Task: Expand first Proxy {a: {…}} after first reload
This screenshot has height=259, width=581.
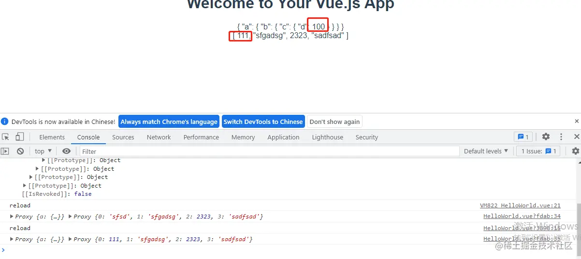Action: pyautogui.click(x=12, y=217)
